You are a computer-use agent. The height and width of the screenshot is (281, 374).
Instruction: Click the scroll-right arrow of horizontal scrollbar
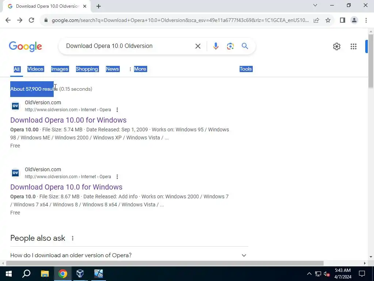pos(365,263)
